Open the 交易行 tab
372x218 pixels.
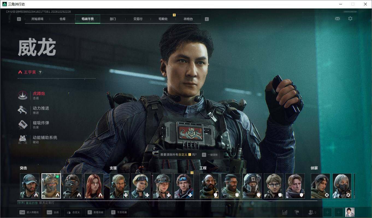pos(138,19)
